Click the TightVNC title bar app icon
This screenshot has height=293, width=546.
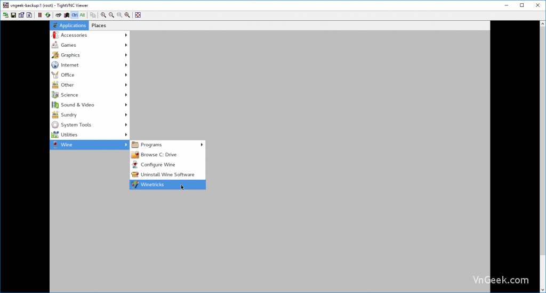5,5
